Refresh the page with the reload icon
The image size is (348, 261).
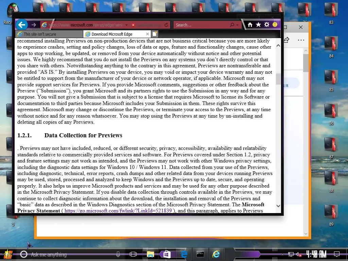click(166, 25)
